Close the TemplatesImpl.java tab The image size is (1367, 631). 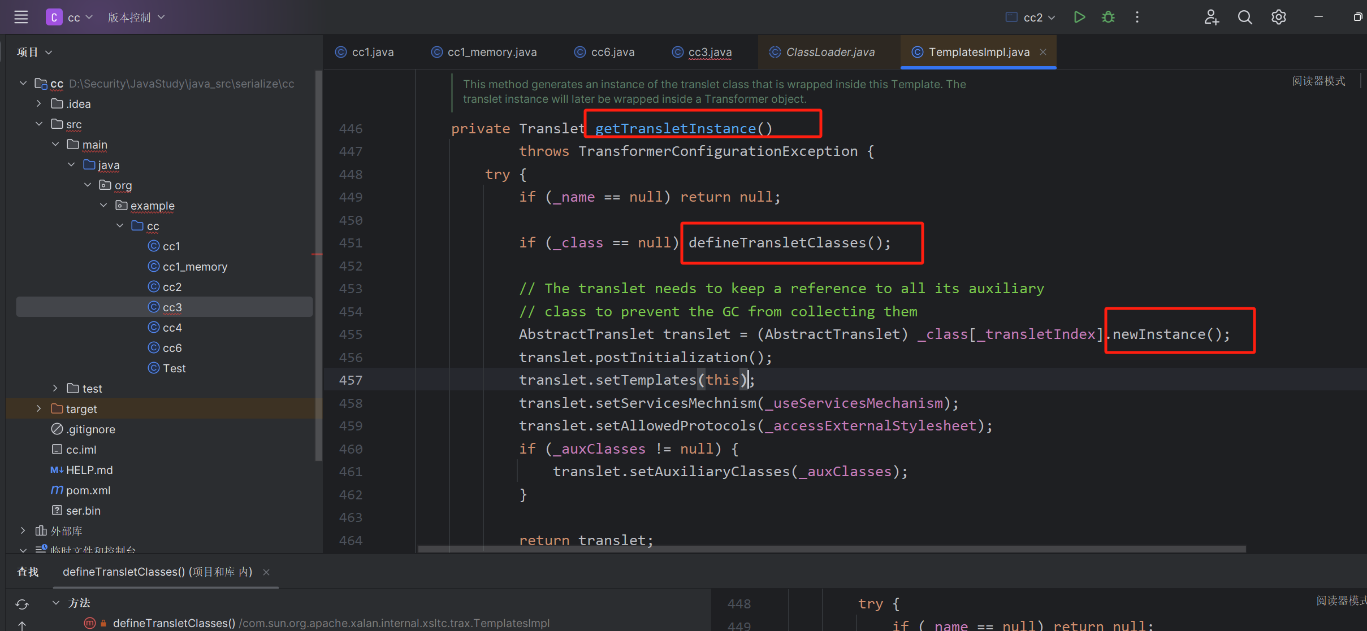[1043, 52]
